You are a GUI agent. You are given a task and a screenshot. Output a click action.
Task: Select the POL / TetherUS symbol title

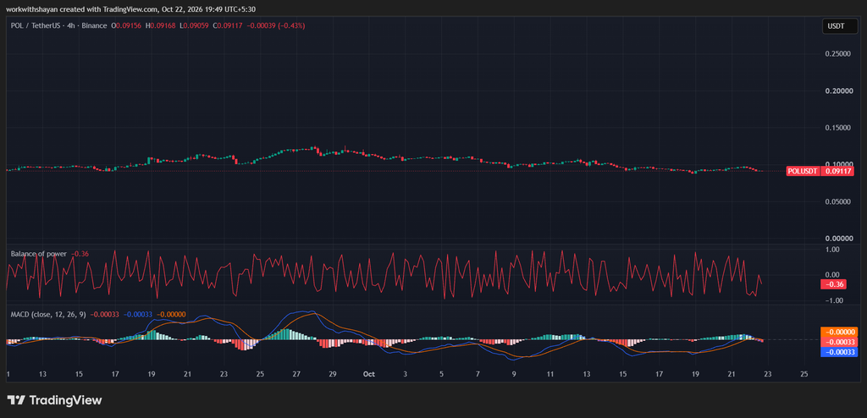59,26
